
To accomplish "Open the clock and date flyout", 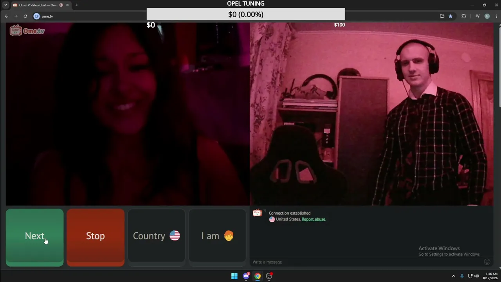I will pyautogui.click(x=490, y=276).
